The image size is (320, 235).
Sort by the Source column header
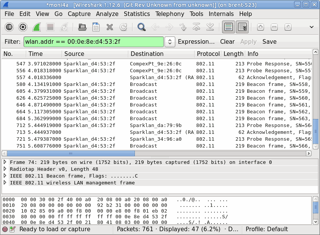(x=95, y=54)
